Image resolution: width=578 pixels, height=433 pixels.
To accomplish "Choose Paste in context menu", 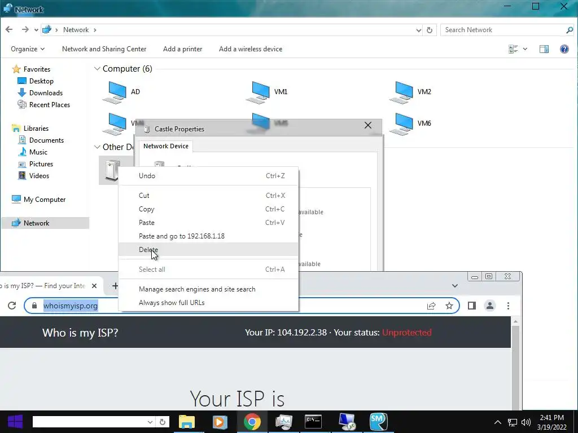I will 209,222.
